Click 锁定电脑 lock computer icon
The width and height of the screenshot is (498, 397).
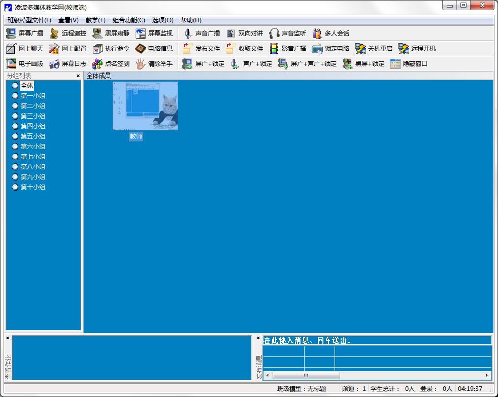click(x=317, y=49)
